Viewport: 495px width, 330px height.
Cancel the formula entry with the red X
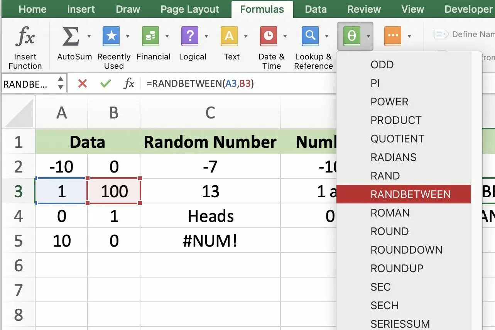coord(82,83)
